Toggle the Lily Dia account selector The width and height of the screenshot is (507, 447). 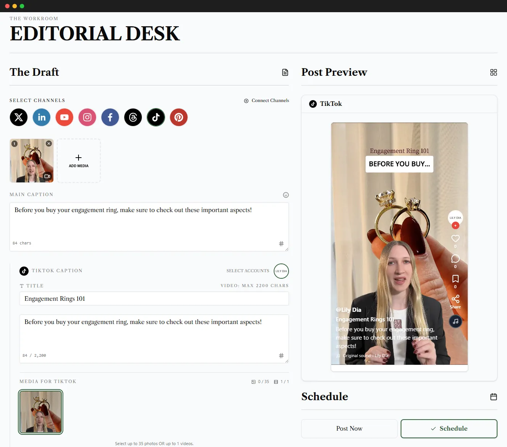click(281, 271)
